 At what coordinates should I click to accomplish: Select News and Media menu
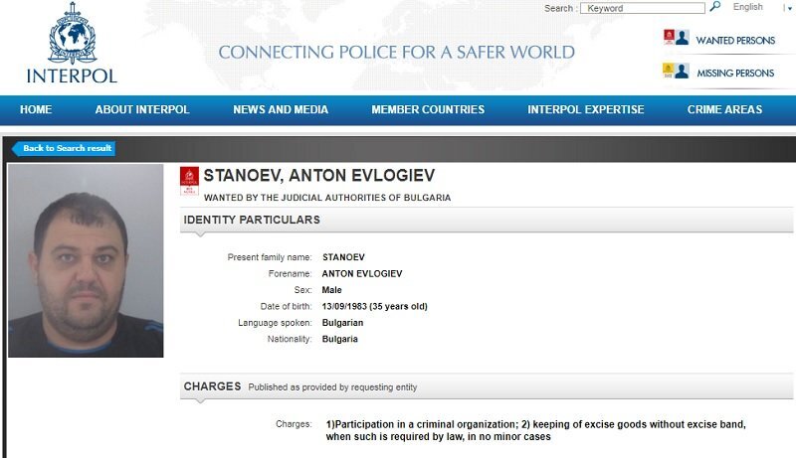(x=281, y=109)
